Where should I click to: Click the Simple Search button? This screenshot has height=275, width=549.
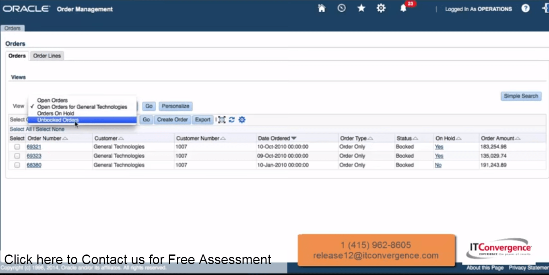point(521,96)
